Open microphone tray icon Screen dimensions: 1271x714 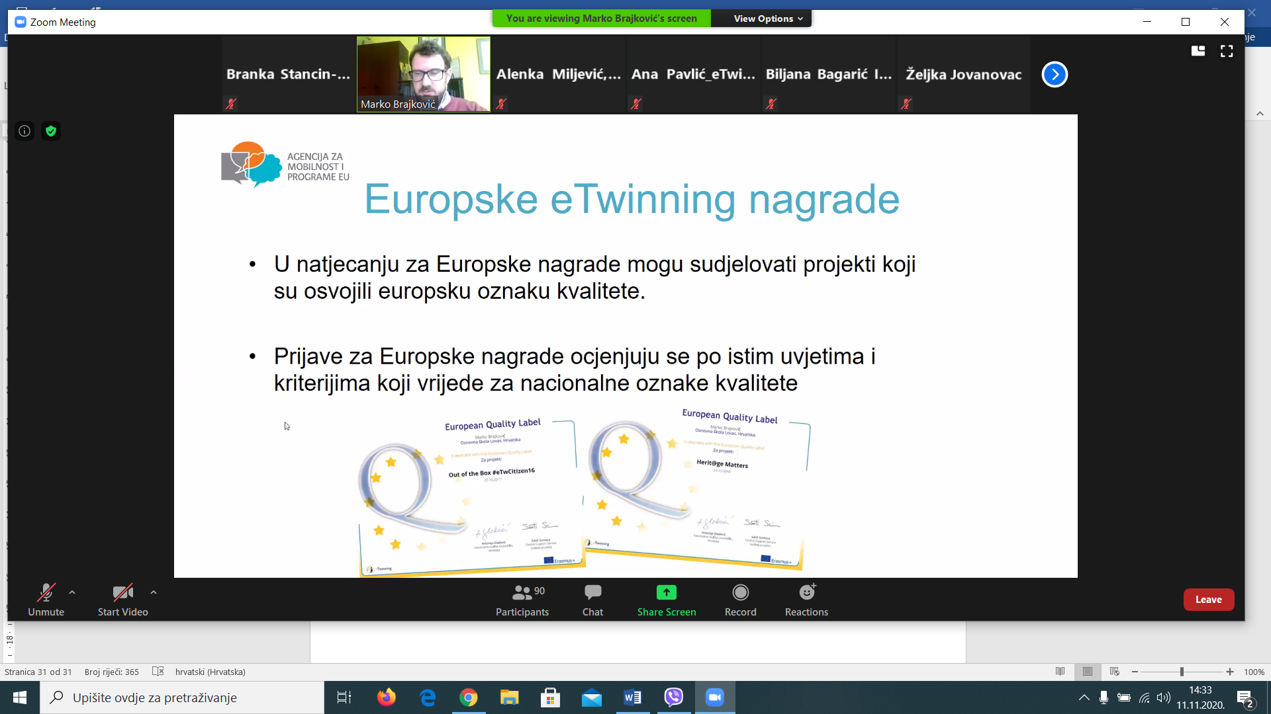pos(1104,697)
